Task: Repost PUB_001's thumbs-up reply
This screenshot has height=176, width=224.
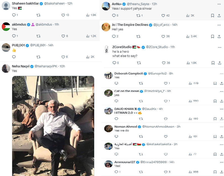Action: click(38, 57)
